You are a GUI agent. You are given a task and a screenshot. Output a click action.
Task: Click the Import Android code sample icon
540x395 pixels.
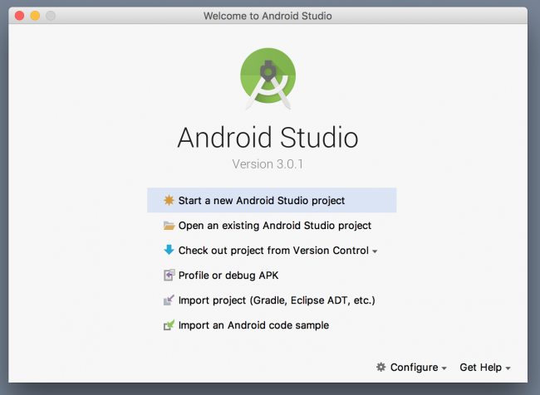point(169,325)
